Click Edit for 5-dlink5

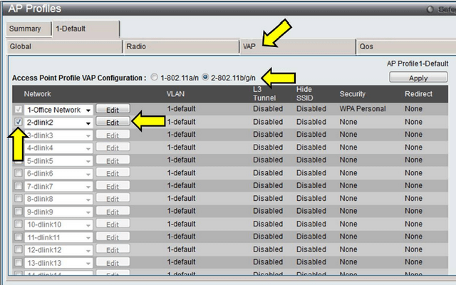pos(113,161)
